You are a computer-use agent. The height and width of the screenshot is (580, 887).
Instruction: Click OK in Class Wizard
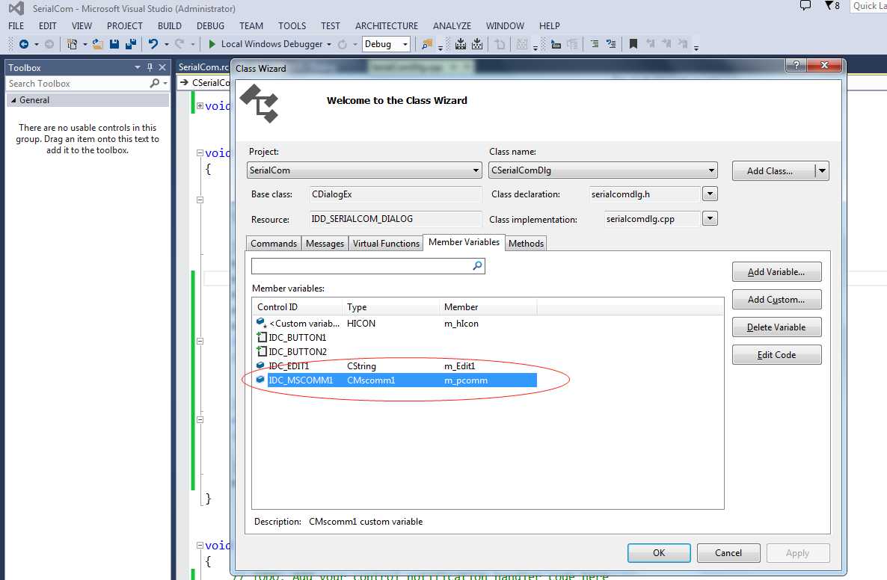click(659, 553)
